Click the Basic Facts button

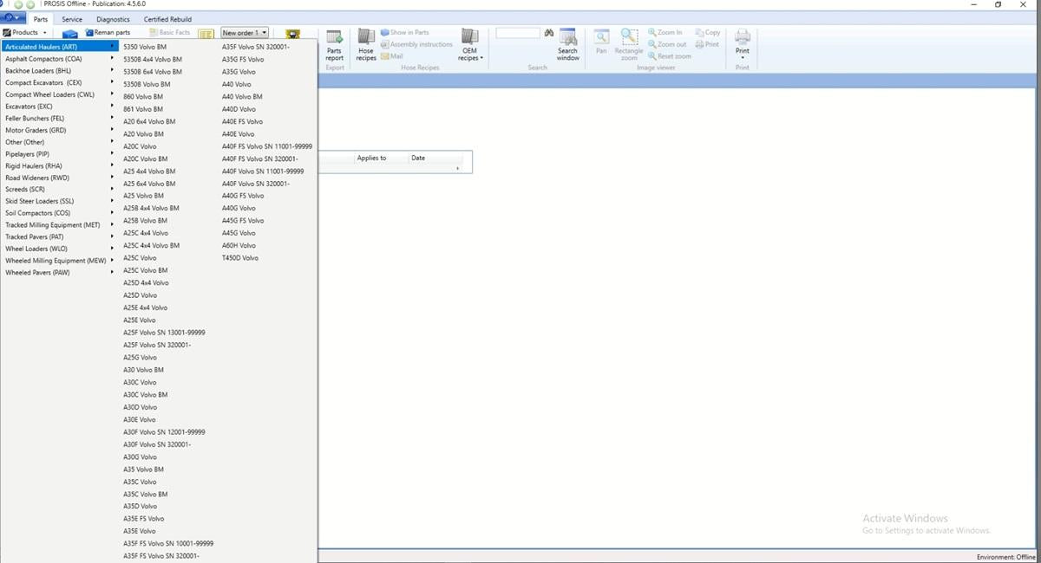pos(169,33)
